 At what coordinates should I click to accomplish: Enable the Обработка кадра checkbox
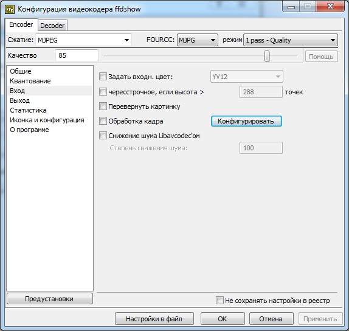[103, 121]
